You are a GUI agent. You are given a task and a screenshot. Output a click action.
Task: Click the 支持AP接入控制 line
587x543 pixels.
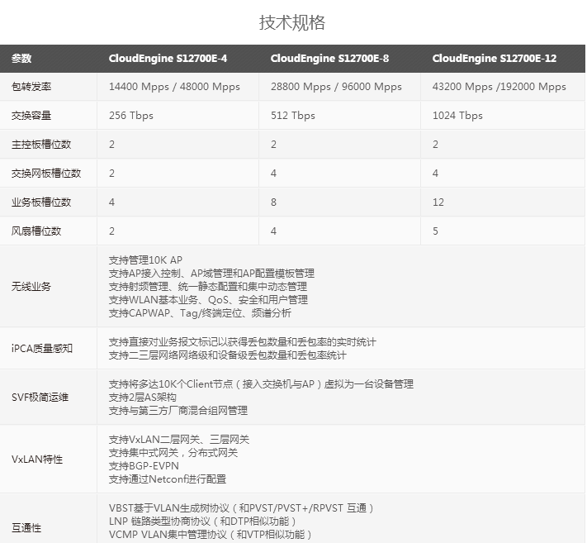pos(211,274)
